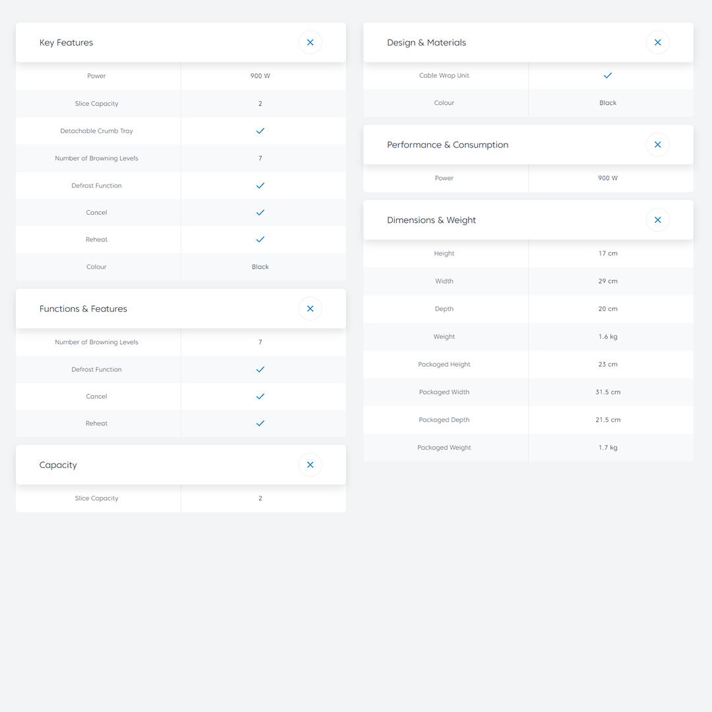This screenshot has width=712, height=712.
Task: Click the Design & Materials heading
Action: pos(427,43)
